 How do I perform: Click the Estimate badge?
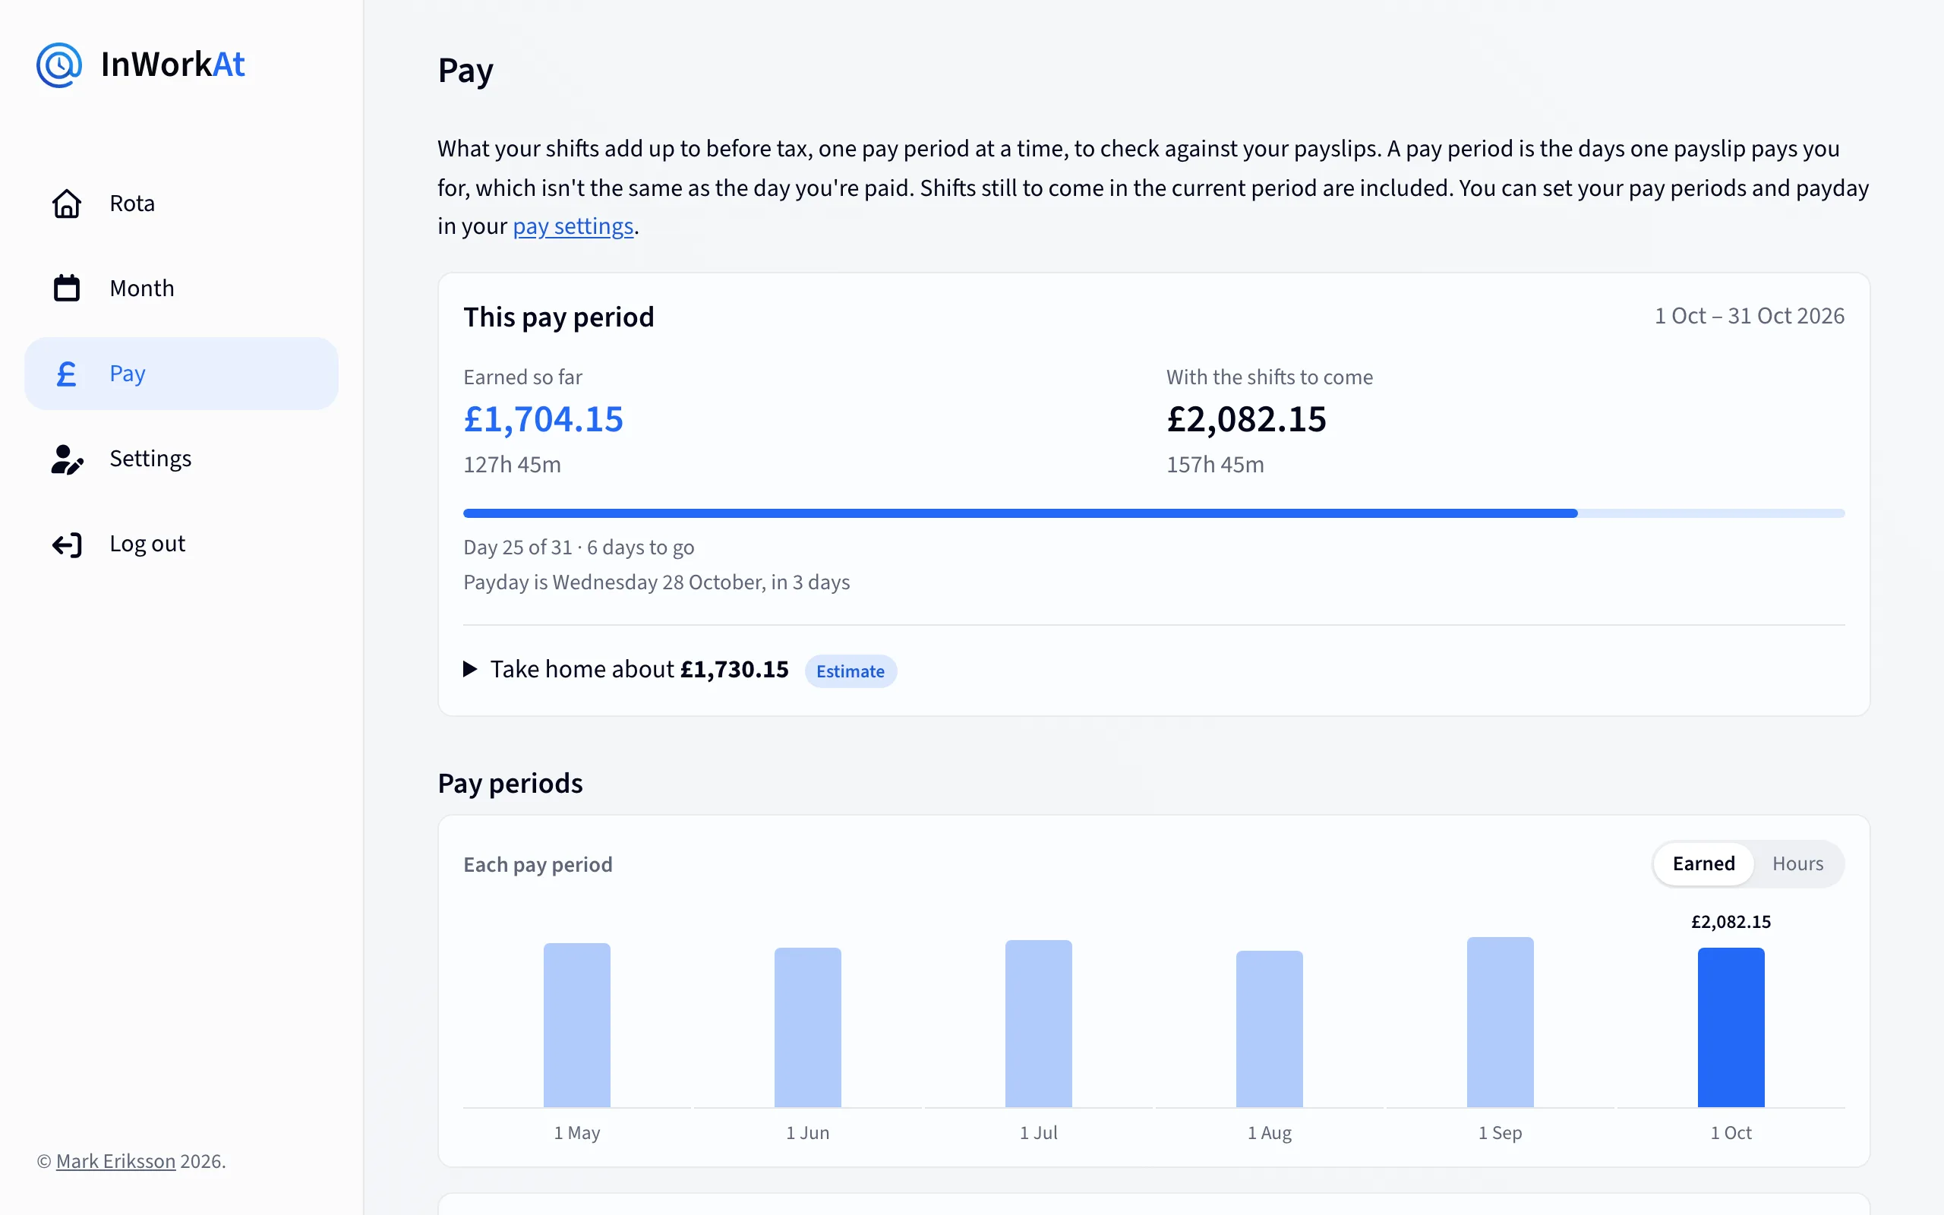tap(850, 671)
